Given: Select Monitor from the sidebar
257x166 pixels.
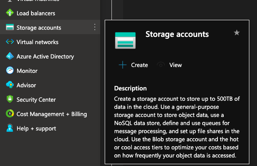Looking at the screenshot, I should point(50,71).
